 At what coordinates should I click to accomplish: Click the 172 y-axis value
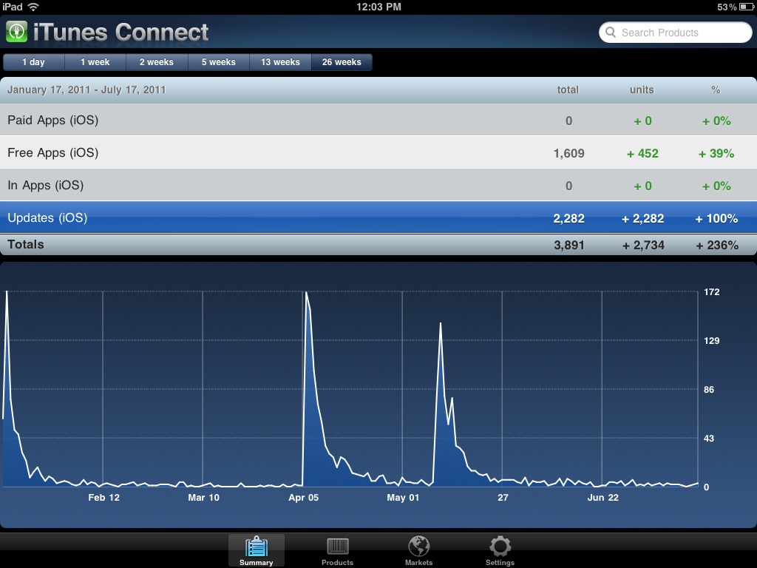click(x=712, y=291)
